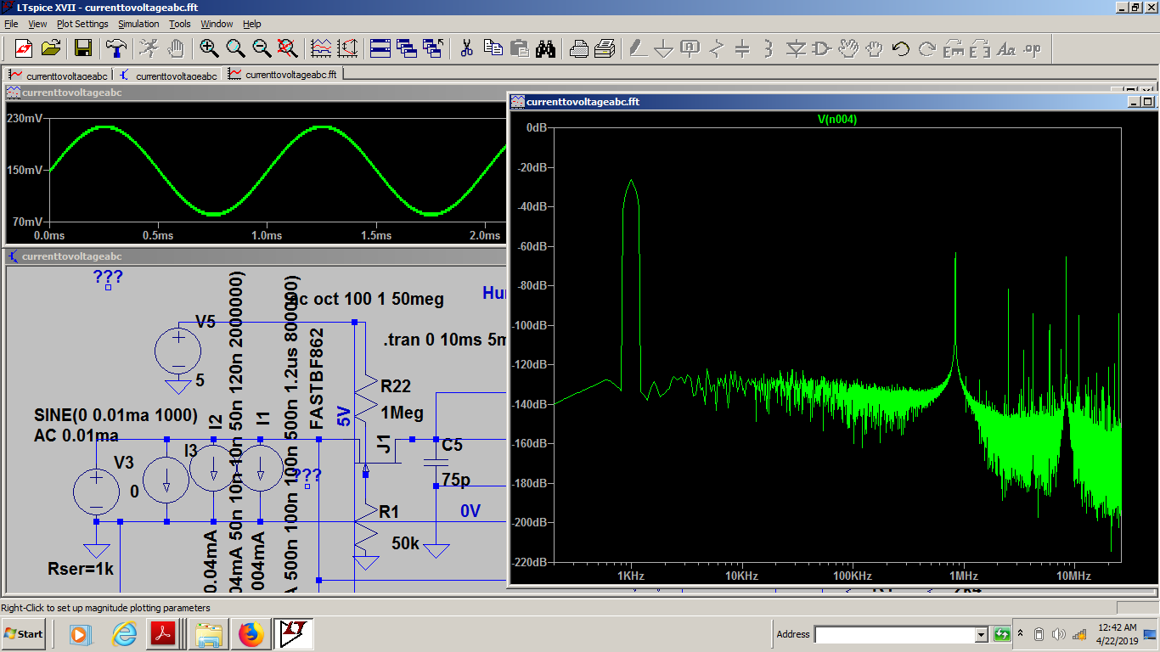This screenshot has height=652, width=1160.
Task: Click the Copy toolbar icon
Action: [493, 48]
